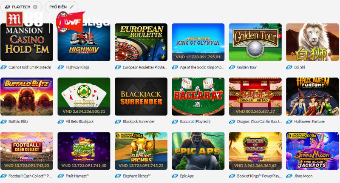Screen dimensions: 340x183
Task: Launch Elephant Riches slot thumbnail
Action: tap(141, 151)
